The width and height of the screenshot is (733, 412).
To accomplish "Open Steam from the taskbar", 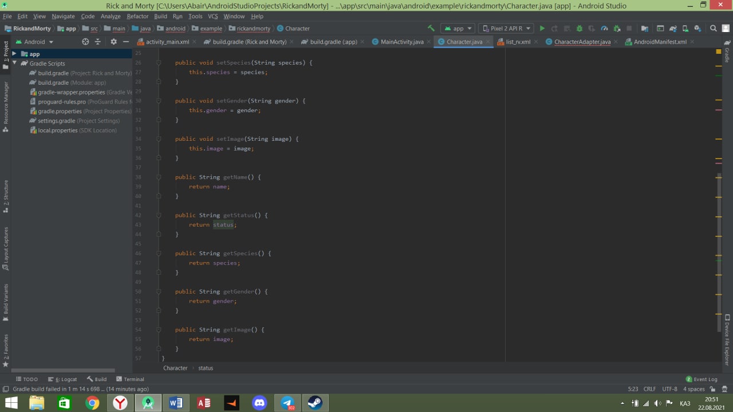I will 315,403.
